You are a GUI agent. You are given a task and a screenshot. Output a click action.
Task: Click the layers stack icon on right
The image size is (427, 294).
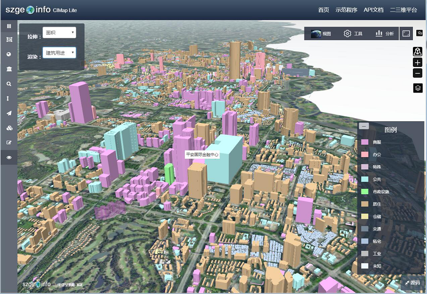pyautogui.click(x=418, y=88)
